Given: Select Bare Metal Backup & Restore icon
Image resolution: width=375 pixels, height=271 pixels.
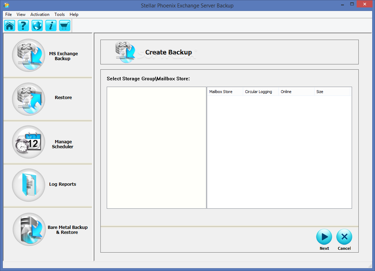Looking at the screenshot, I should coord(29,229).
